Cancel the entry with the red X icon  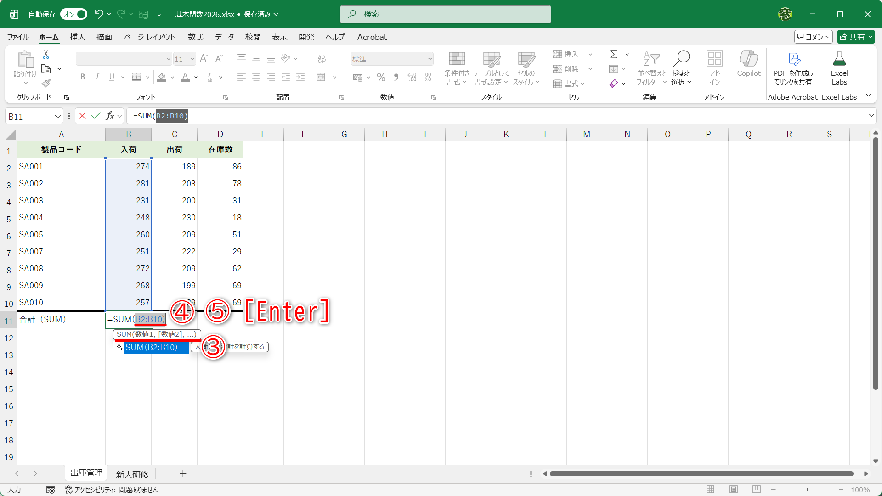coord(82,116)
